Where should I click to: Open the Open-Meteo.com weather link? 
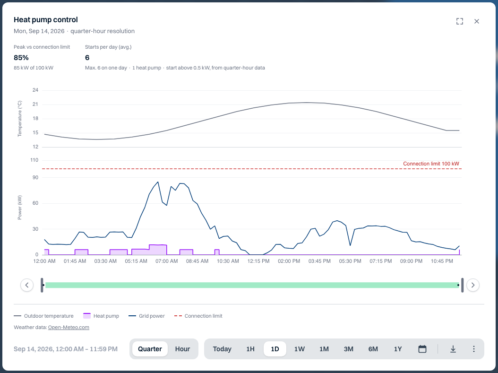[x=69, y=327]
